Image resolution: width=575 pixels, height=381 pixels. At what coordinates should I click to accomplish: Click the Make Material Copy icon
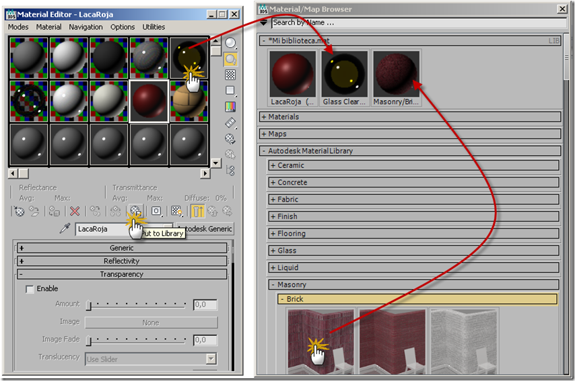[x=95, y=211]
